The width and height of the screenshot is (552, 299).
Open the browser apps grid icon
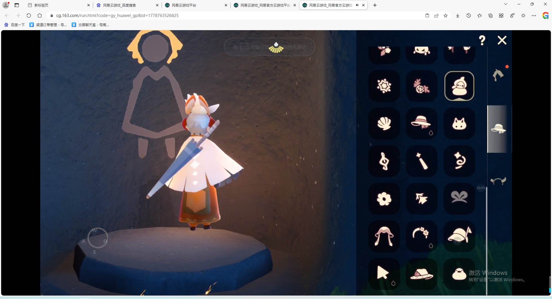pyautogui.click(x=501, y=16)
